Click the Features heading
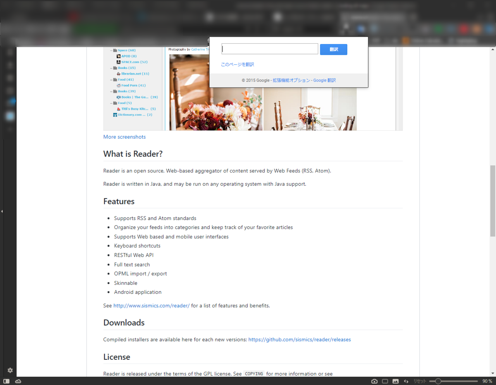 click(119, 201)
